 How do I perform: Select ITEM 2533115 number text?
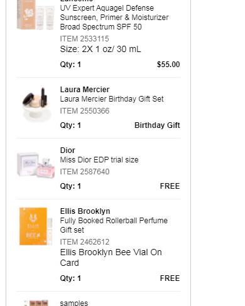[x=84, y=39]
